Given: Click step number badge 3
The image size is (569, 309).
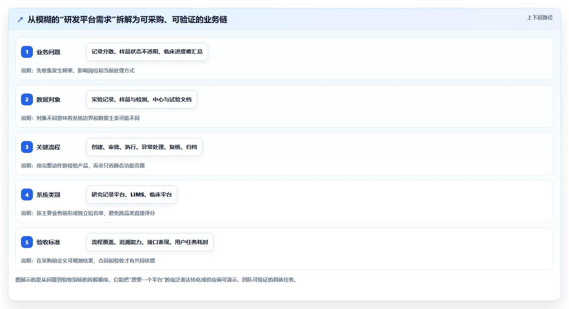Looking at the screenshot, I should coord(27,147).
